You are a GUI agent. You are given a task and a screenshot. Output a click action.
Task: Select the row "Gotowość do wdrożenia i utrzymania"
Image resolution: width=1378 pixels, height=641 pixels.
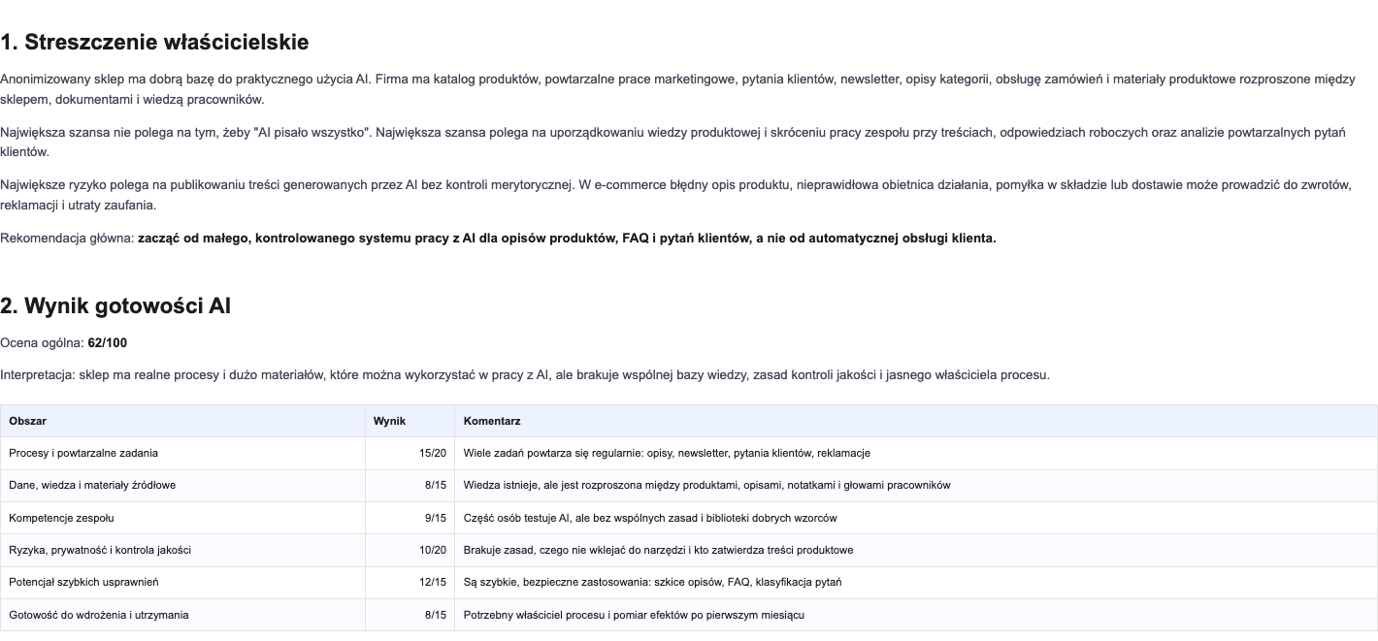(x=689, y=615)
